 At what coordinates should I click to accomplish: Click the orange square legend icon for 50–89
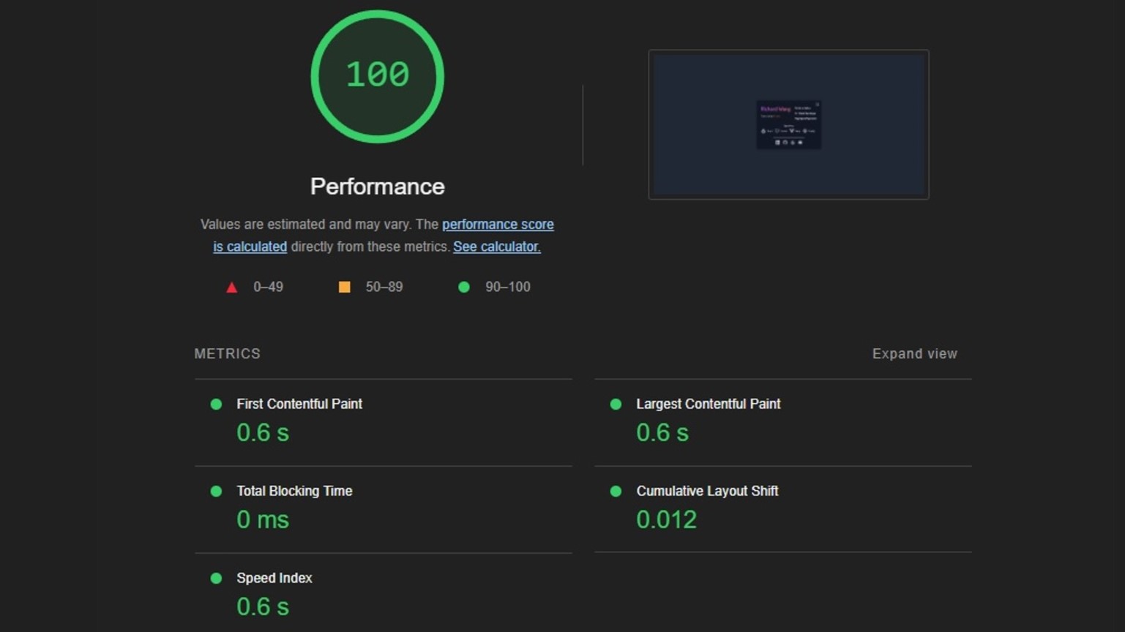pyautogui.click(x=344, y=287)
